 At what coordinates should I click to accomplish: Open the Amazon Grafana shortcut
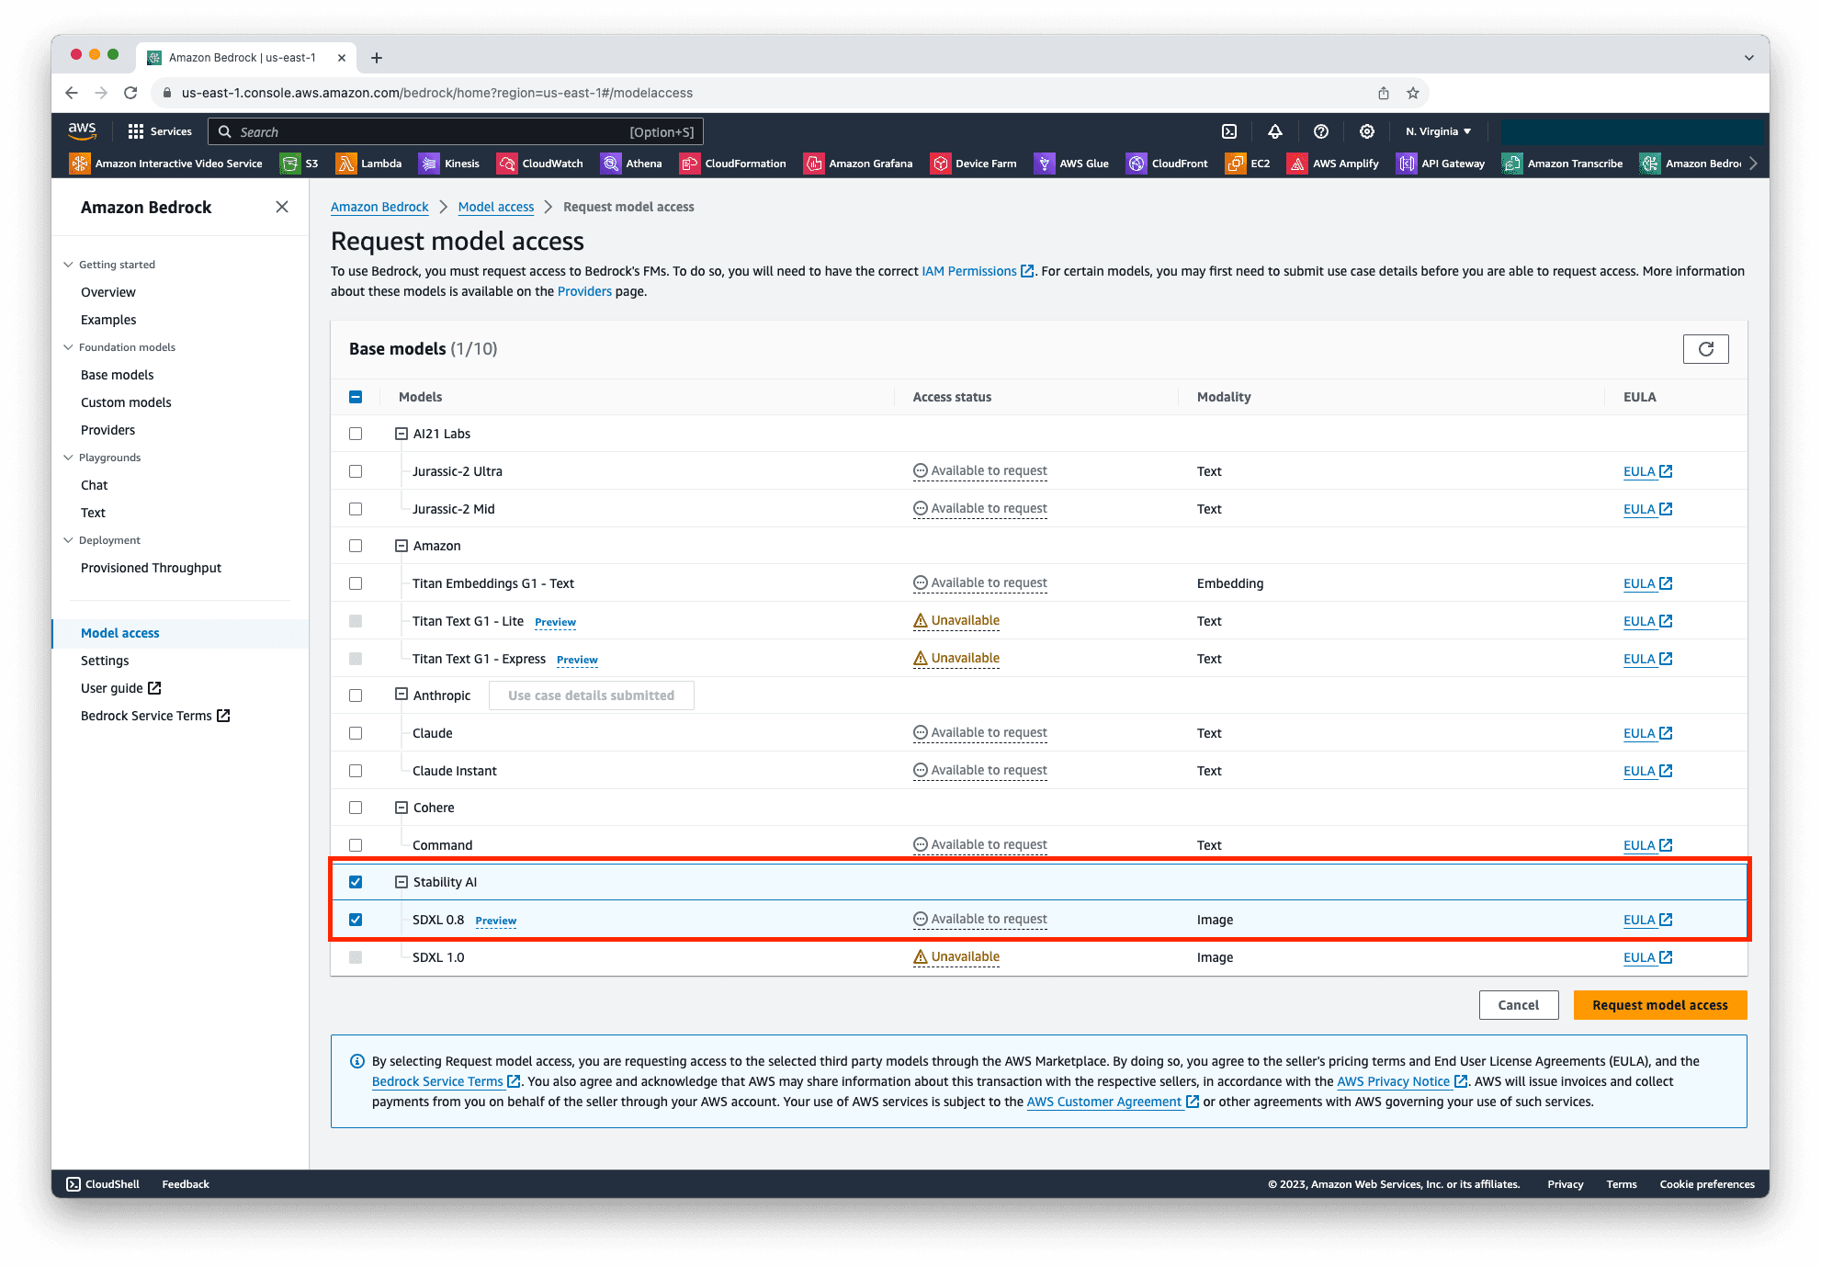coord(858,164)
